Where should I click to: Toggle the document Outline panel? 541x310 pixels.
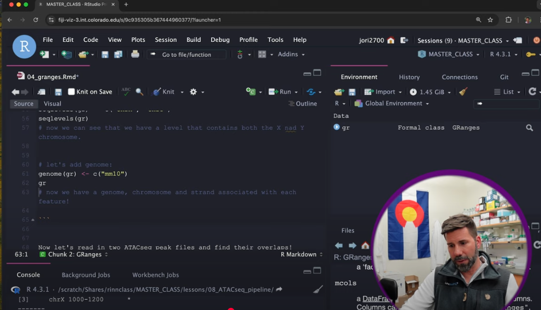303,104
